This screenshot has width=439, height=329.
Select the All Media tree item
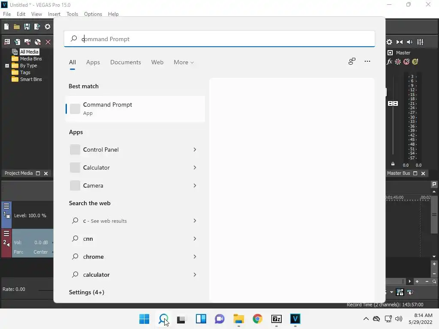point(29,52)
